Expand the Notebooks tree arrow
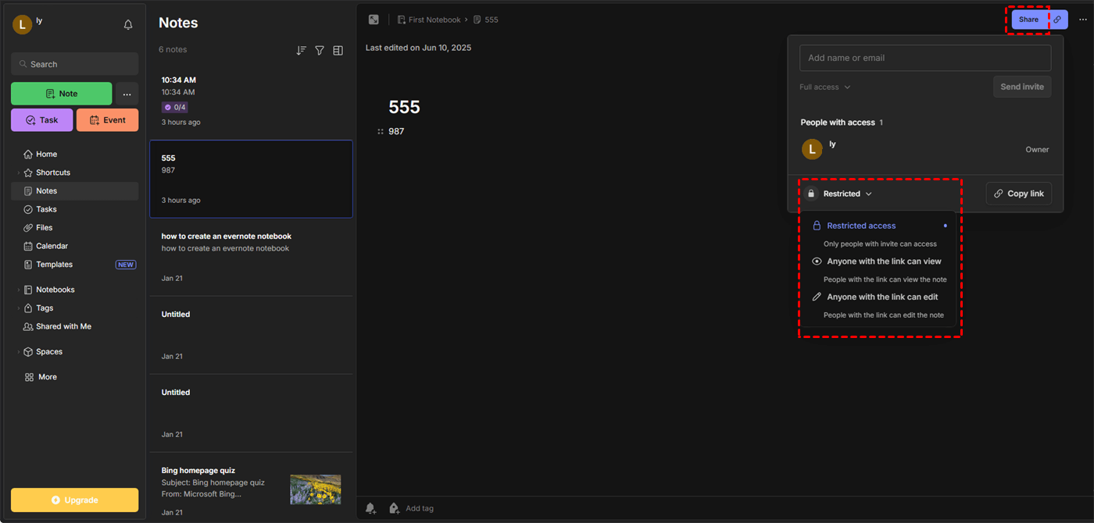 coord(18,290)
